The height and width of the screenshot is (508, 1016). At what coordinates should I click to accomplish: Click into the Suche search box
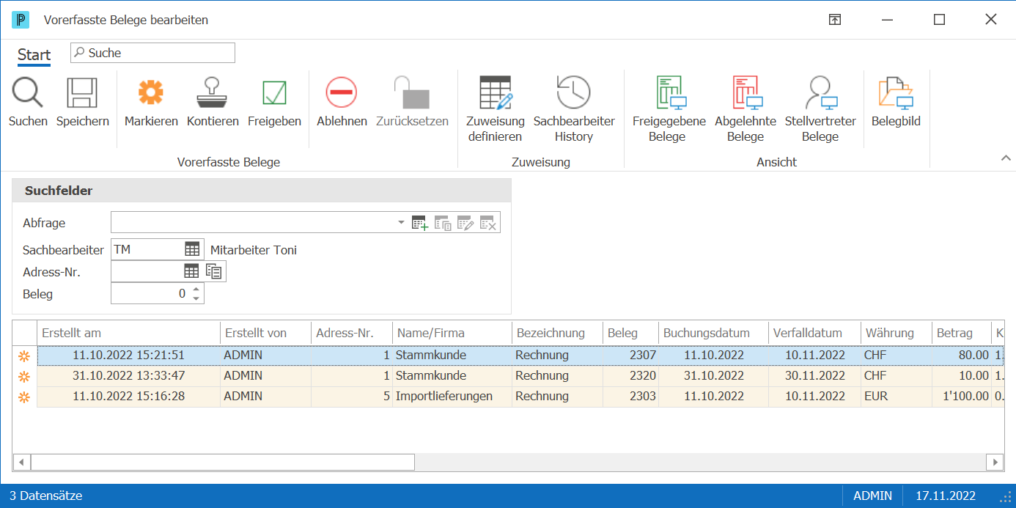[x=152, y=53]
